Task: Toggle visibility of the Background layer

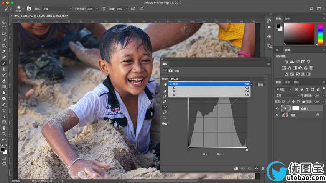Action: coord(277,115)
